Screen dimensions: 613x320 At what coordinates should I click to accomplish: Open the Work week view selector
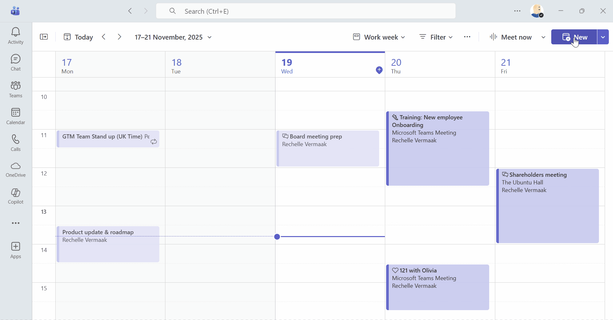pos(379,37)
